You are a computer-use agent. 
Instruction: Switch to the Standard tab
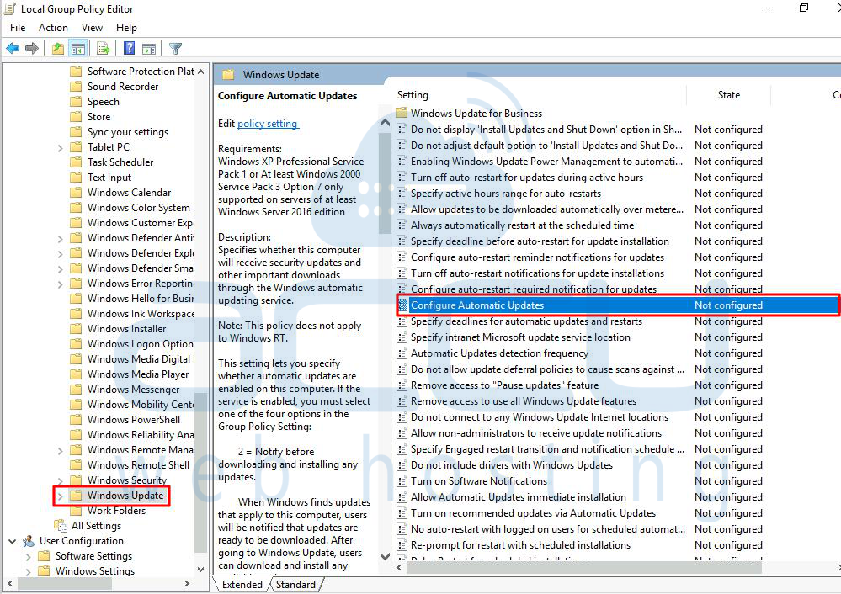tap(295, 585)
